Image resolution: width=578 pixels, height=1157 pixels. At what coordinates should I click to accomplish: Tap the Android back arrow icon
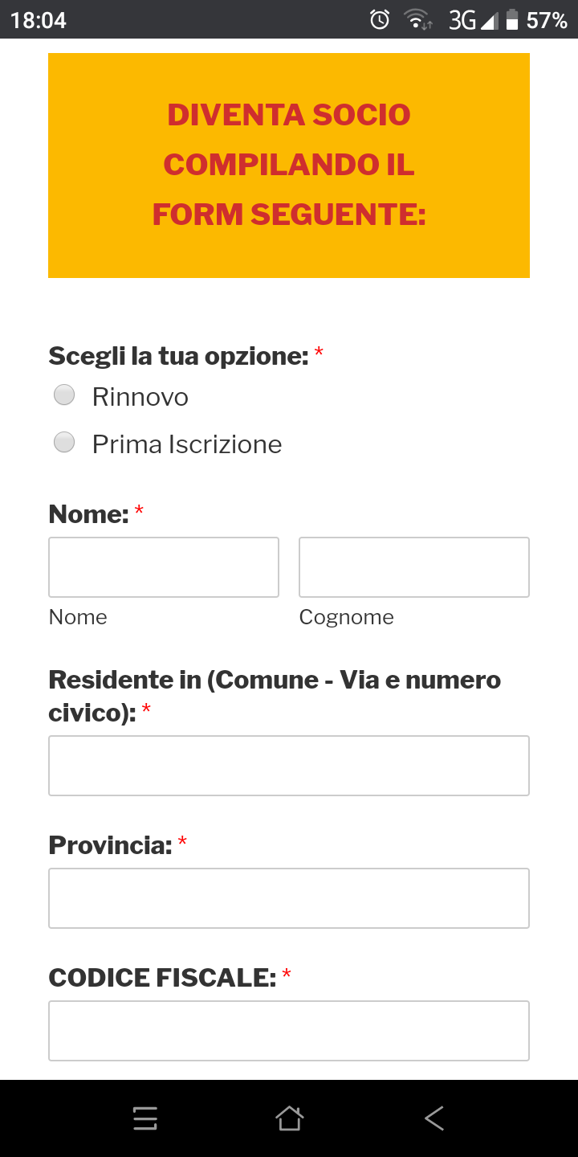click(x=434, y=1118)
